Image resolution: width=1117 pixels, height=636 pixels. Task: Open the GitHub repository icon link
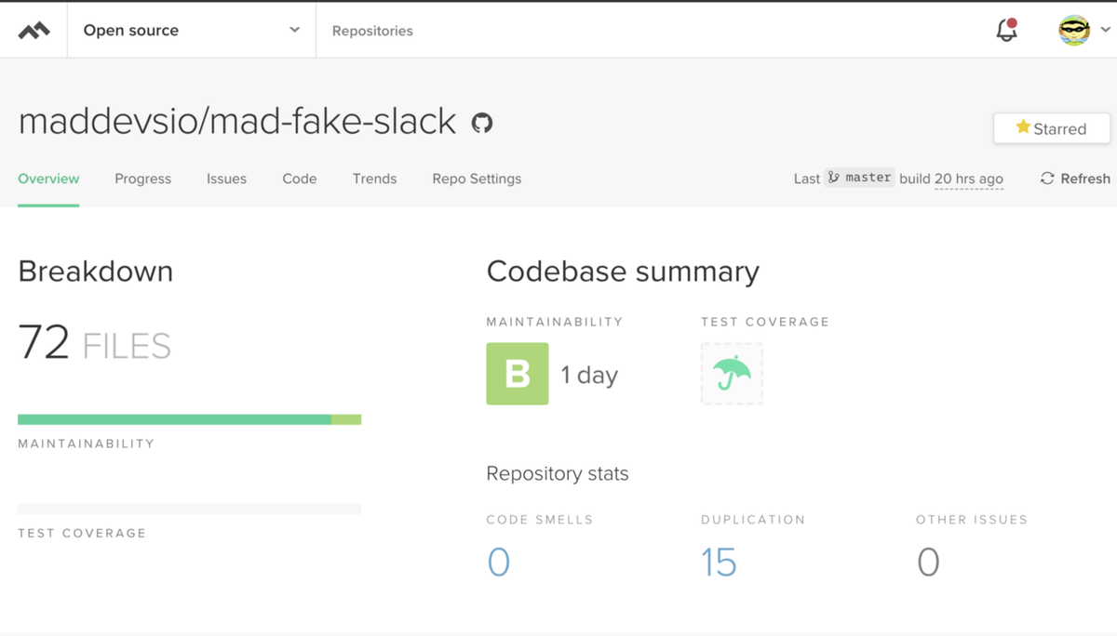[x=482, y=123]
